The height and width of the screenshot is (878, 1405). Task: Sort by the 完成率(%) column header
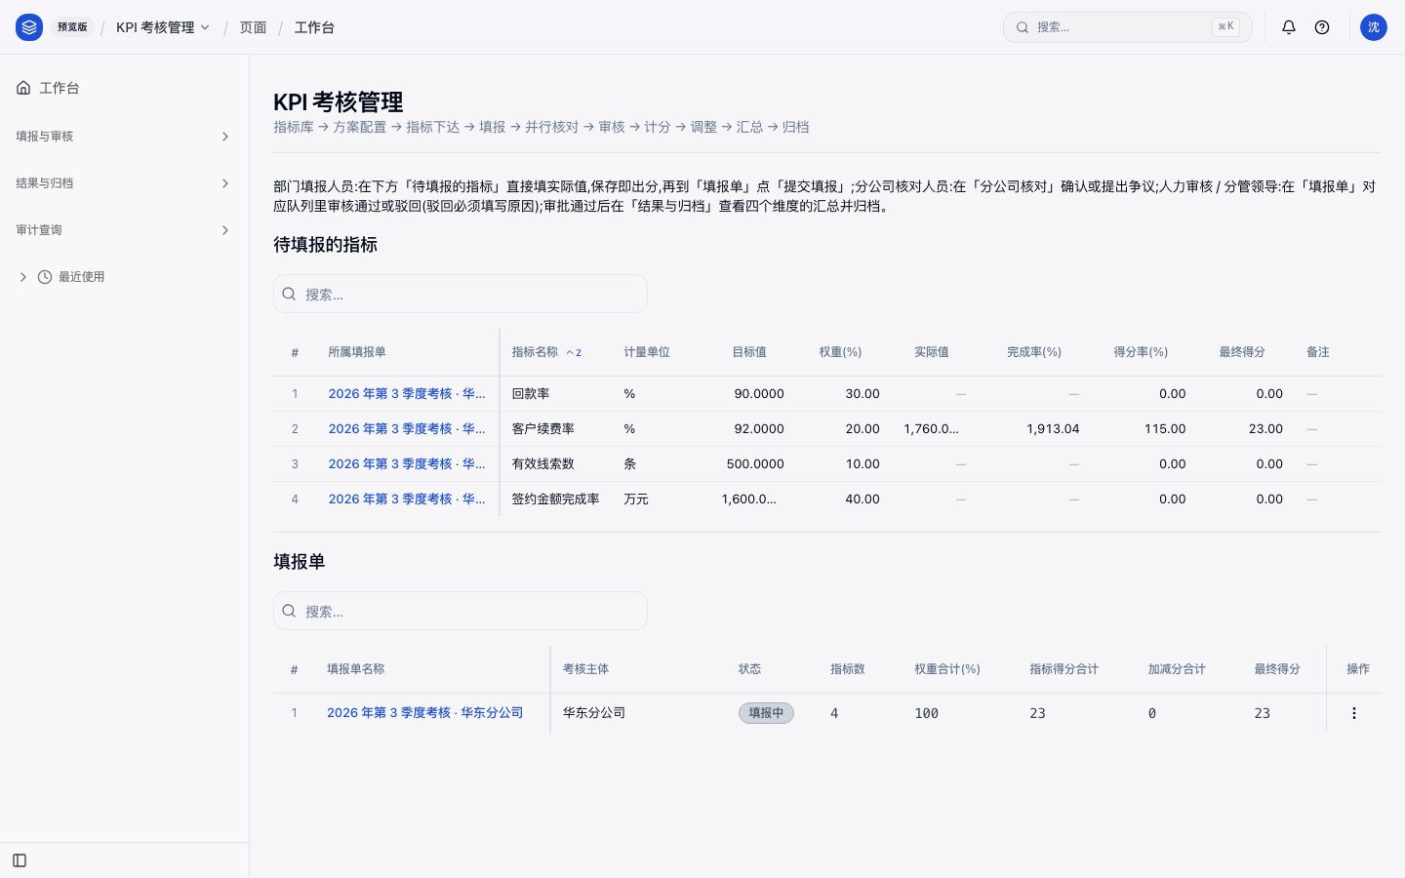tap(1034, 352)
